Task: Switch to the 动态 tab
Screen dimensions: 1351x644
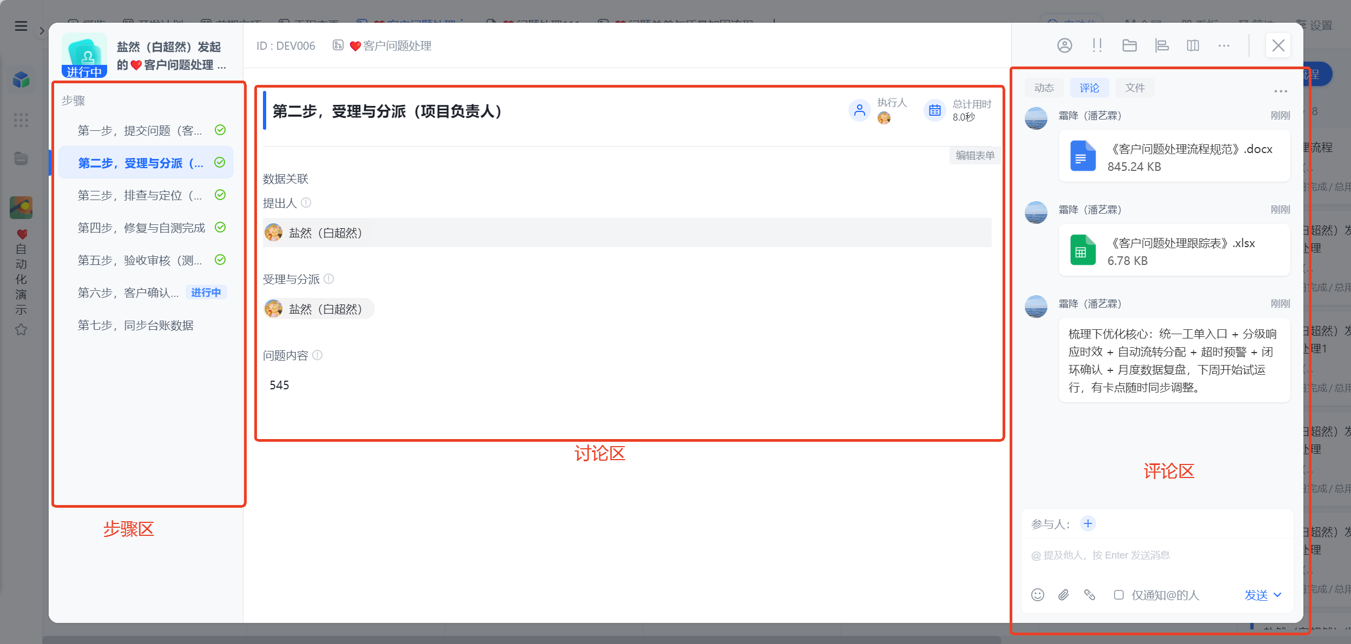Action: tap(1044, 88)
